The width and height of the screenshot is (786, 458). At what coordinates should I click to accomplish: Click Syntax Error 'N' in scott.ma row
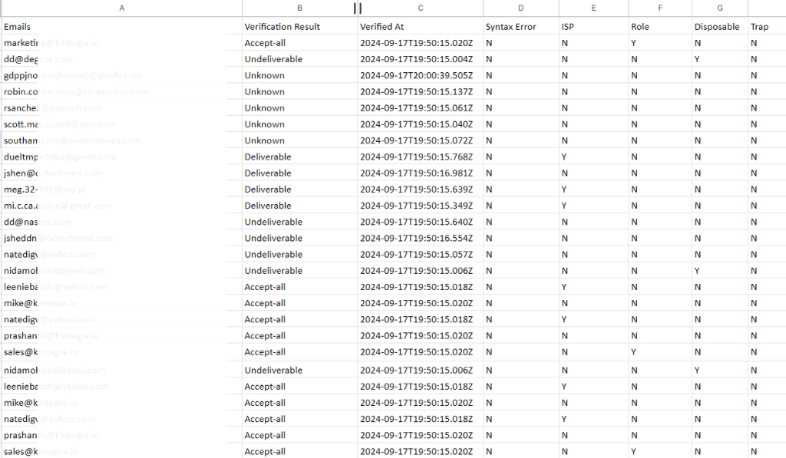point(489,124)
